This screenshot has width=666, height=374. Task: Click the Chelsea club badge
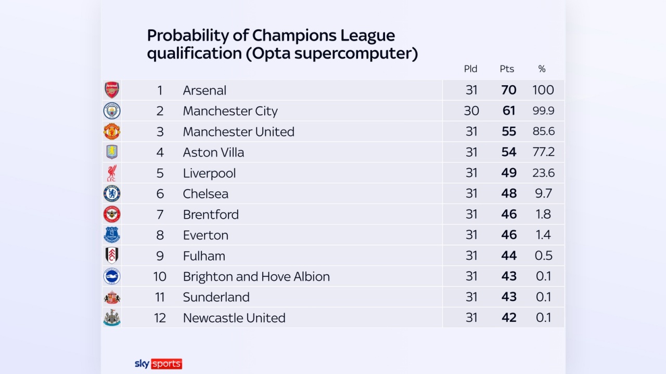112,194
